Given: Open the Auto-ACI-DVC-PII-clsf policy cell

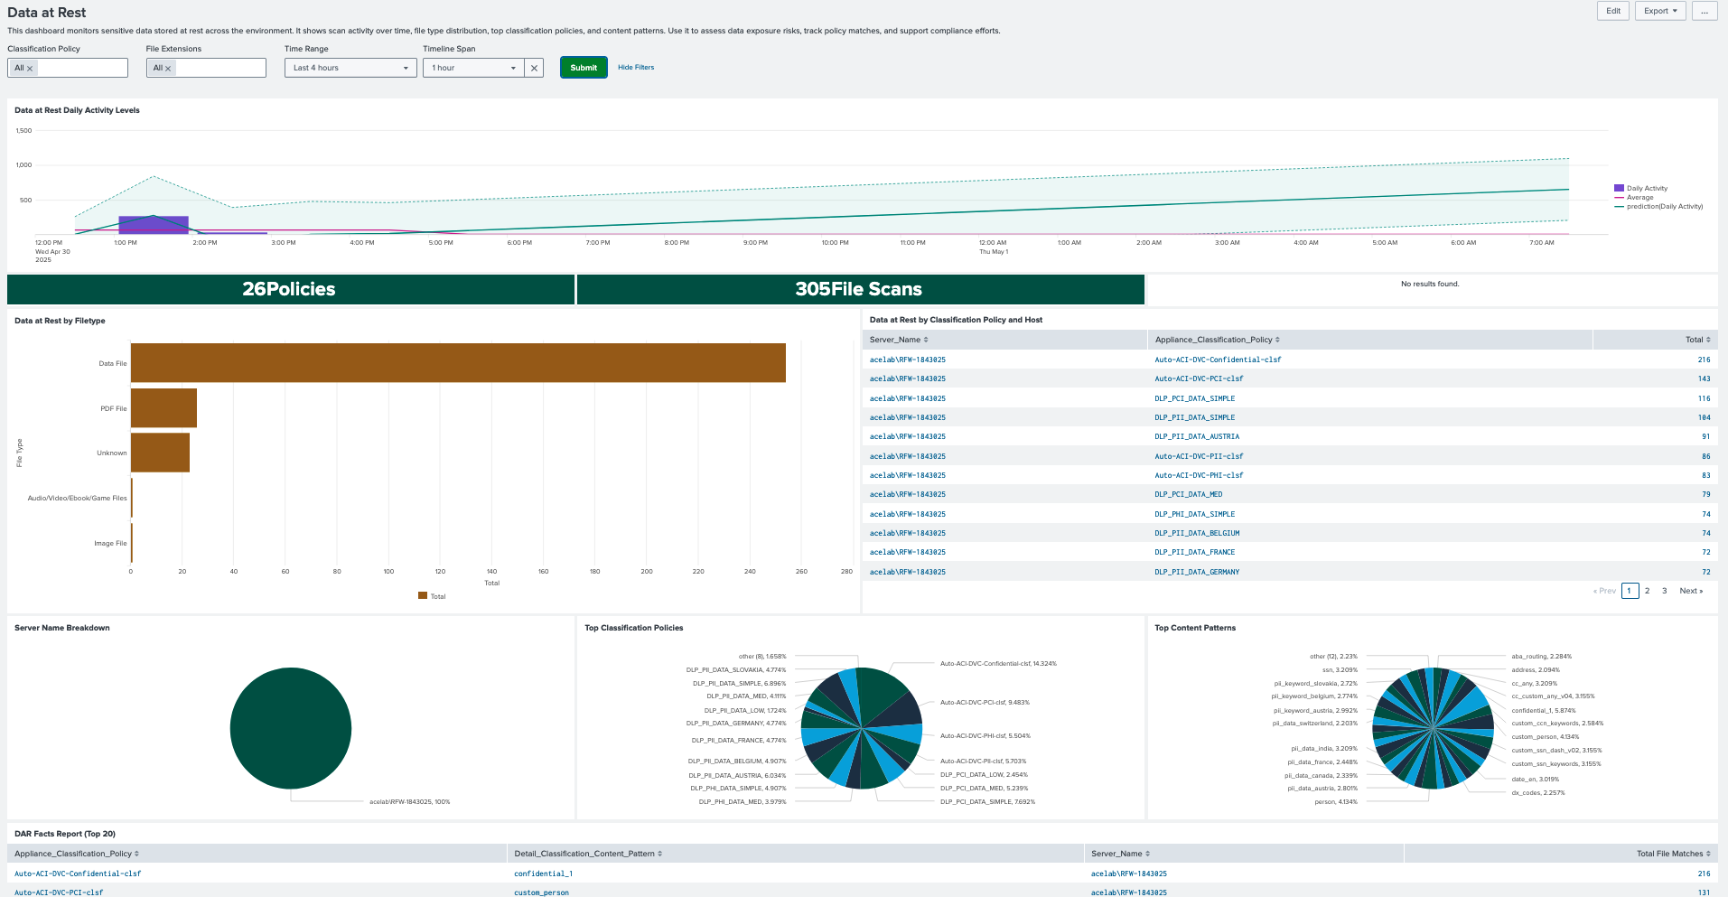Looking at the screenshot, I should coord(1199,456).
